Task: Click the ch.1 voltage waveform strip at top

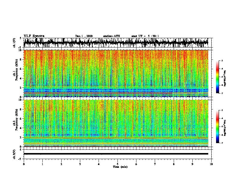Action: click(116, 43)
